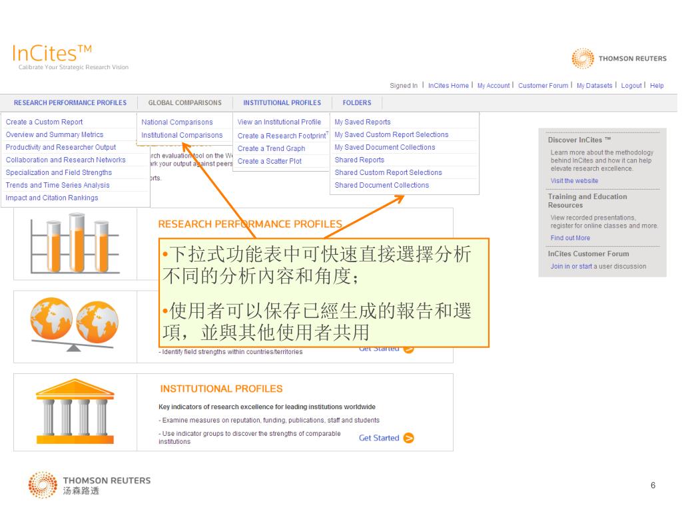Click the Thomson Reuters logo in header
Screen dimensions: 682x511
(619, 59)
